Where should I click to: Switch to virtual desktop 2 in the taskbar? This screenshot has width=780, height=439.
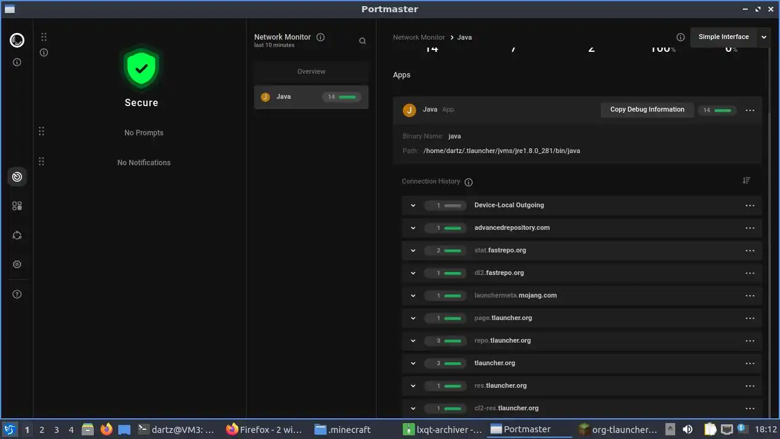(41, 429)
